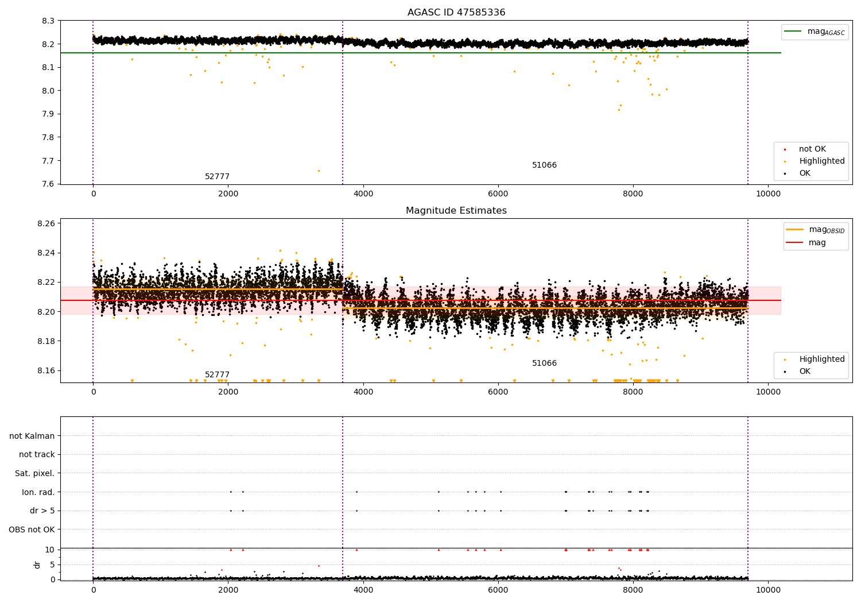
Task: Click the outlier point near 7.65 magnitude
Action: pyautogui.click(x=319, y=171)
